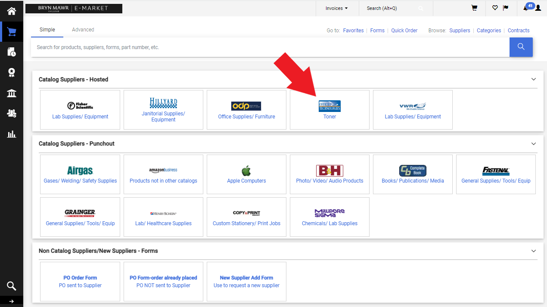The width and height of the screenshot is (547, 307).
Task: Open the user profile icon
Action: 538,8
